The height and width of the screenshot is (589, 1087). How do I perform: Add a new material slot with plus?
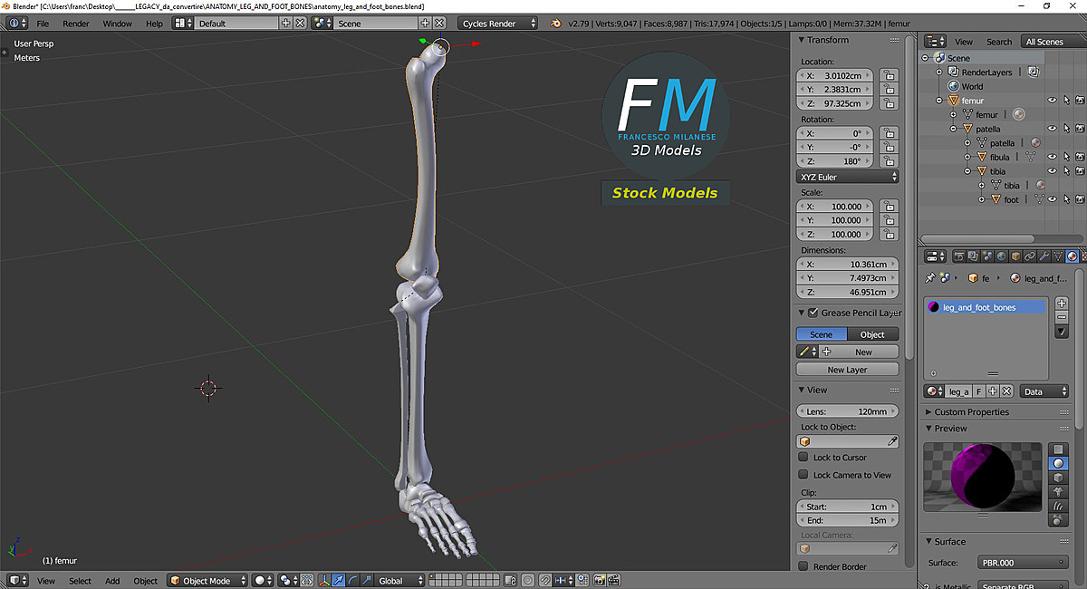[1063, 303]
